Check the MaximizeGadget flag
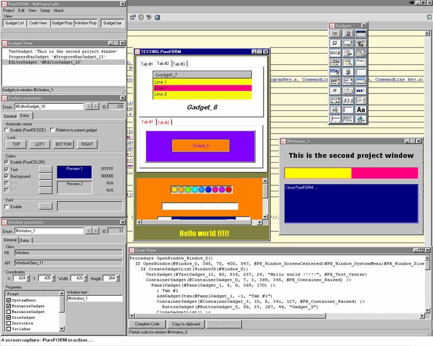This screenshot has height=346, width=433. 9,311
